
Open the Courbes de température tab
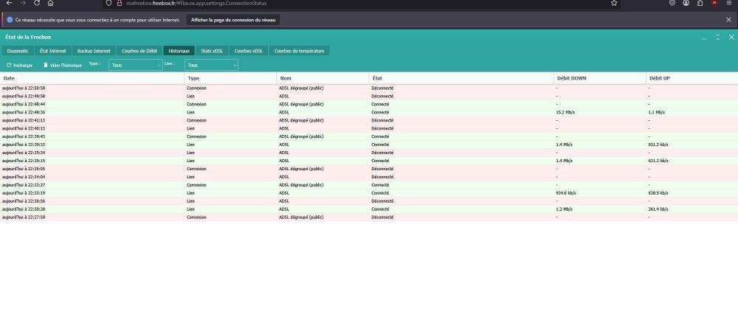coord(300,51)
